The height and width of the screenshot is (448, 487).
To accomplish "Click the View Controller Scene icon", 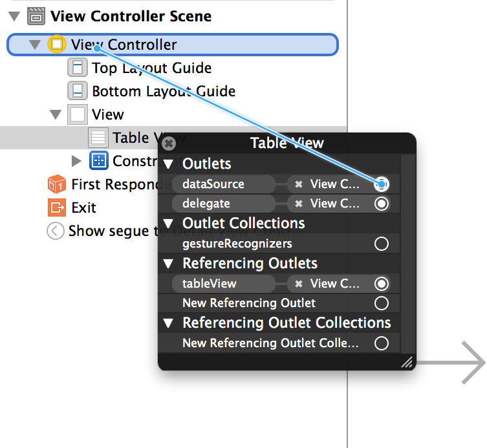I will point(36,16).
